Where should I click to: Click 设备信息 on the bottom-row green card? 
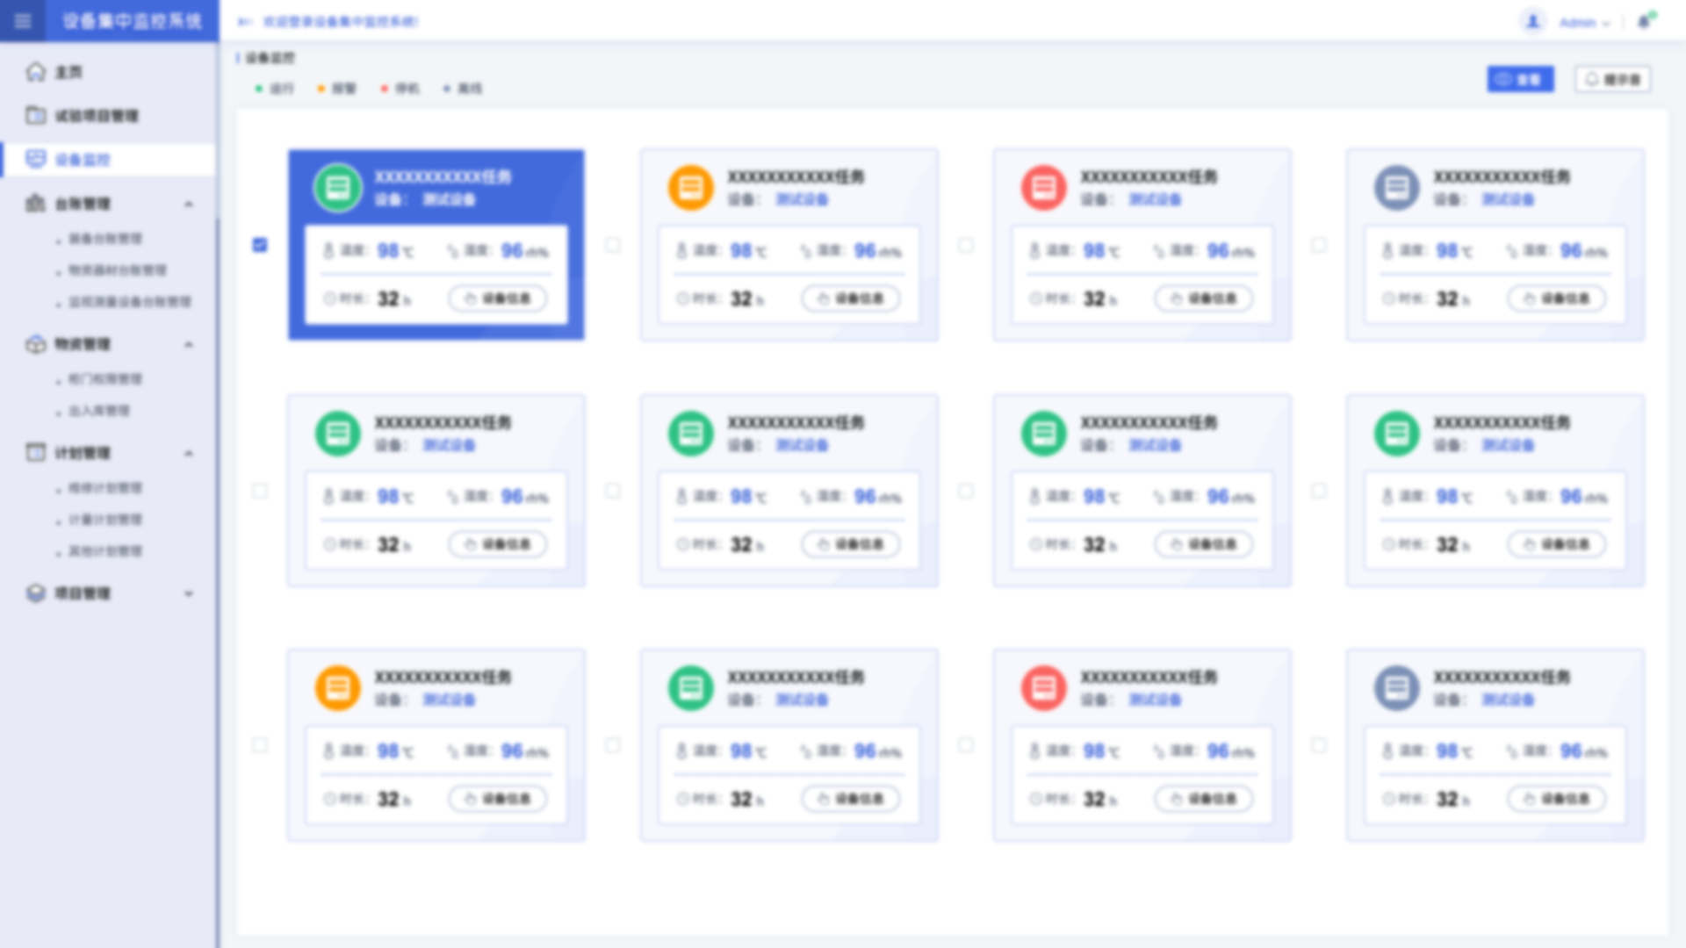851,799
